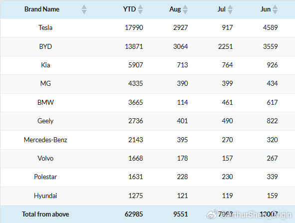The width and height of the screenshot is (295, 223).
Task: Click the Jun column sort arrows
Action: tap(275, 9)
